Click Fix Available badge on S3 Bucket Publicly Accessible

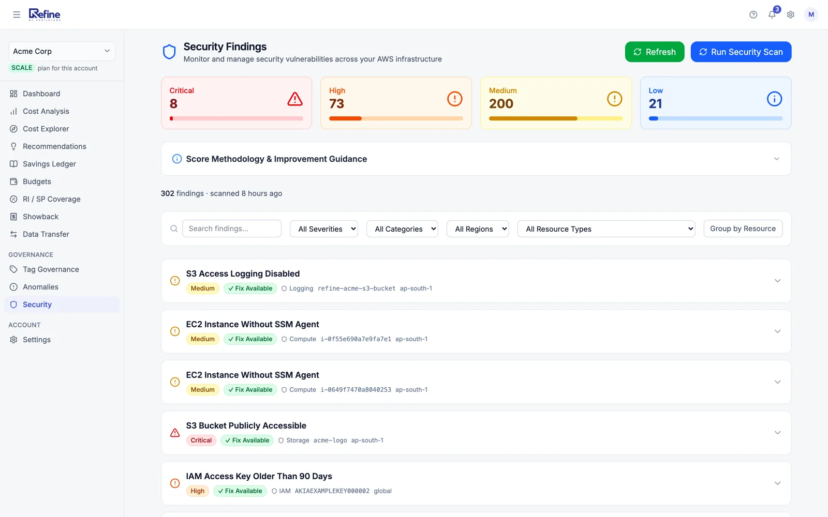(247, 440)
